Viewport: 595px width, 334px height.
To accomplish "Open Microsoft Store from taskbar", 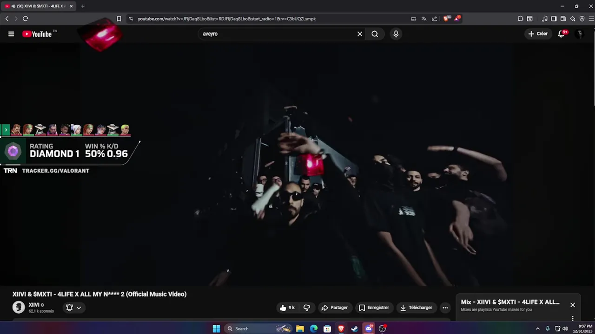I will coord(327,328).
